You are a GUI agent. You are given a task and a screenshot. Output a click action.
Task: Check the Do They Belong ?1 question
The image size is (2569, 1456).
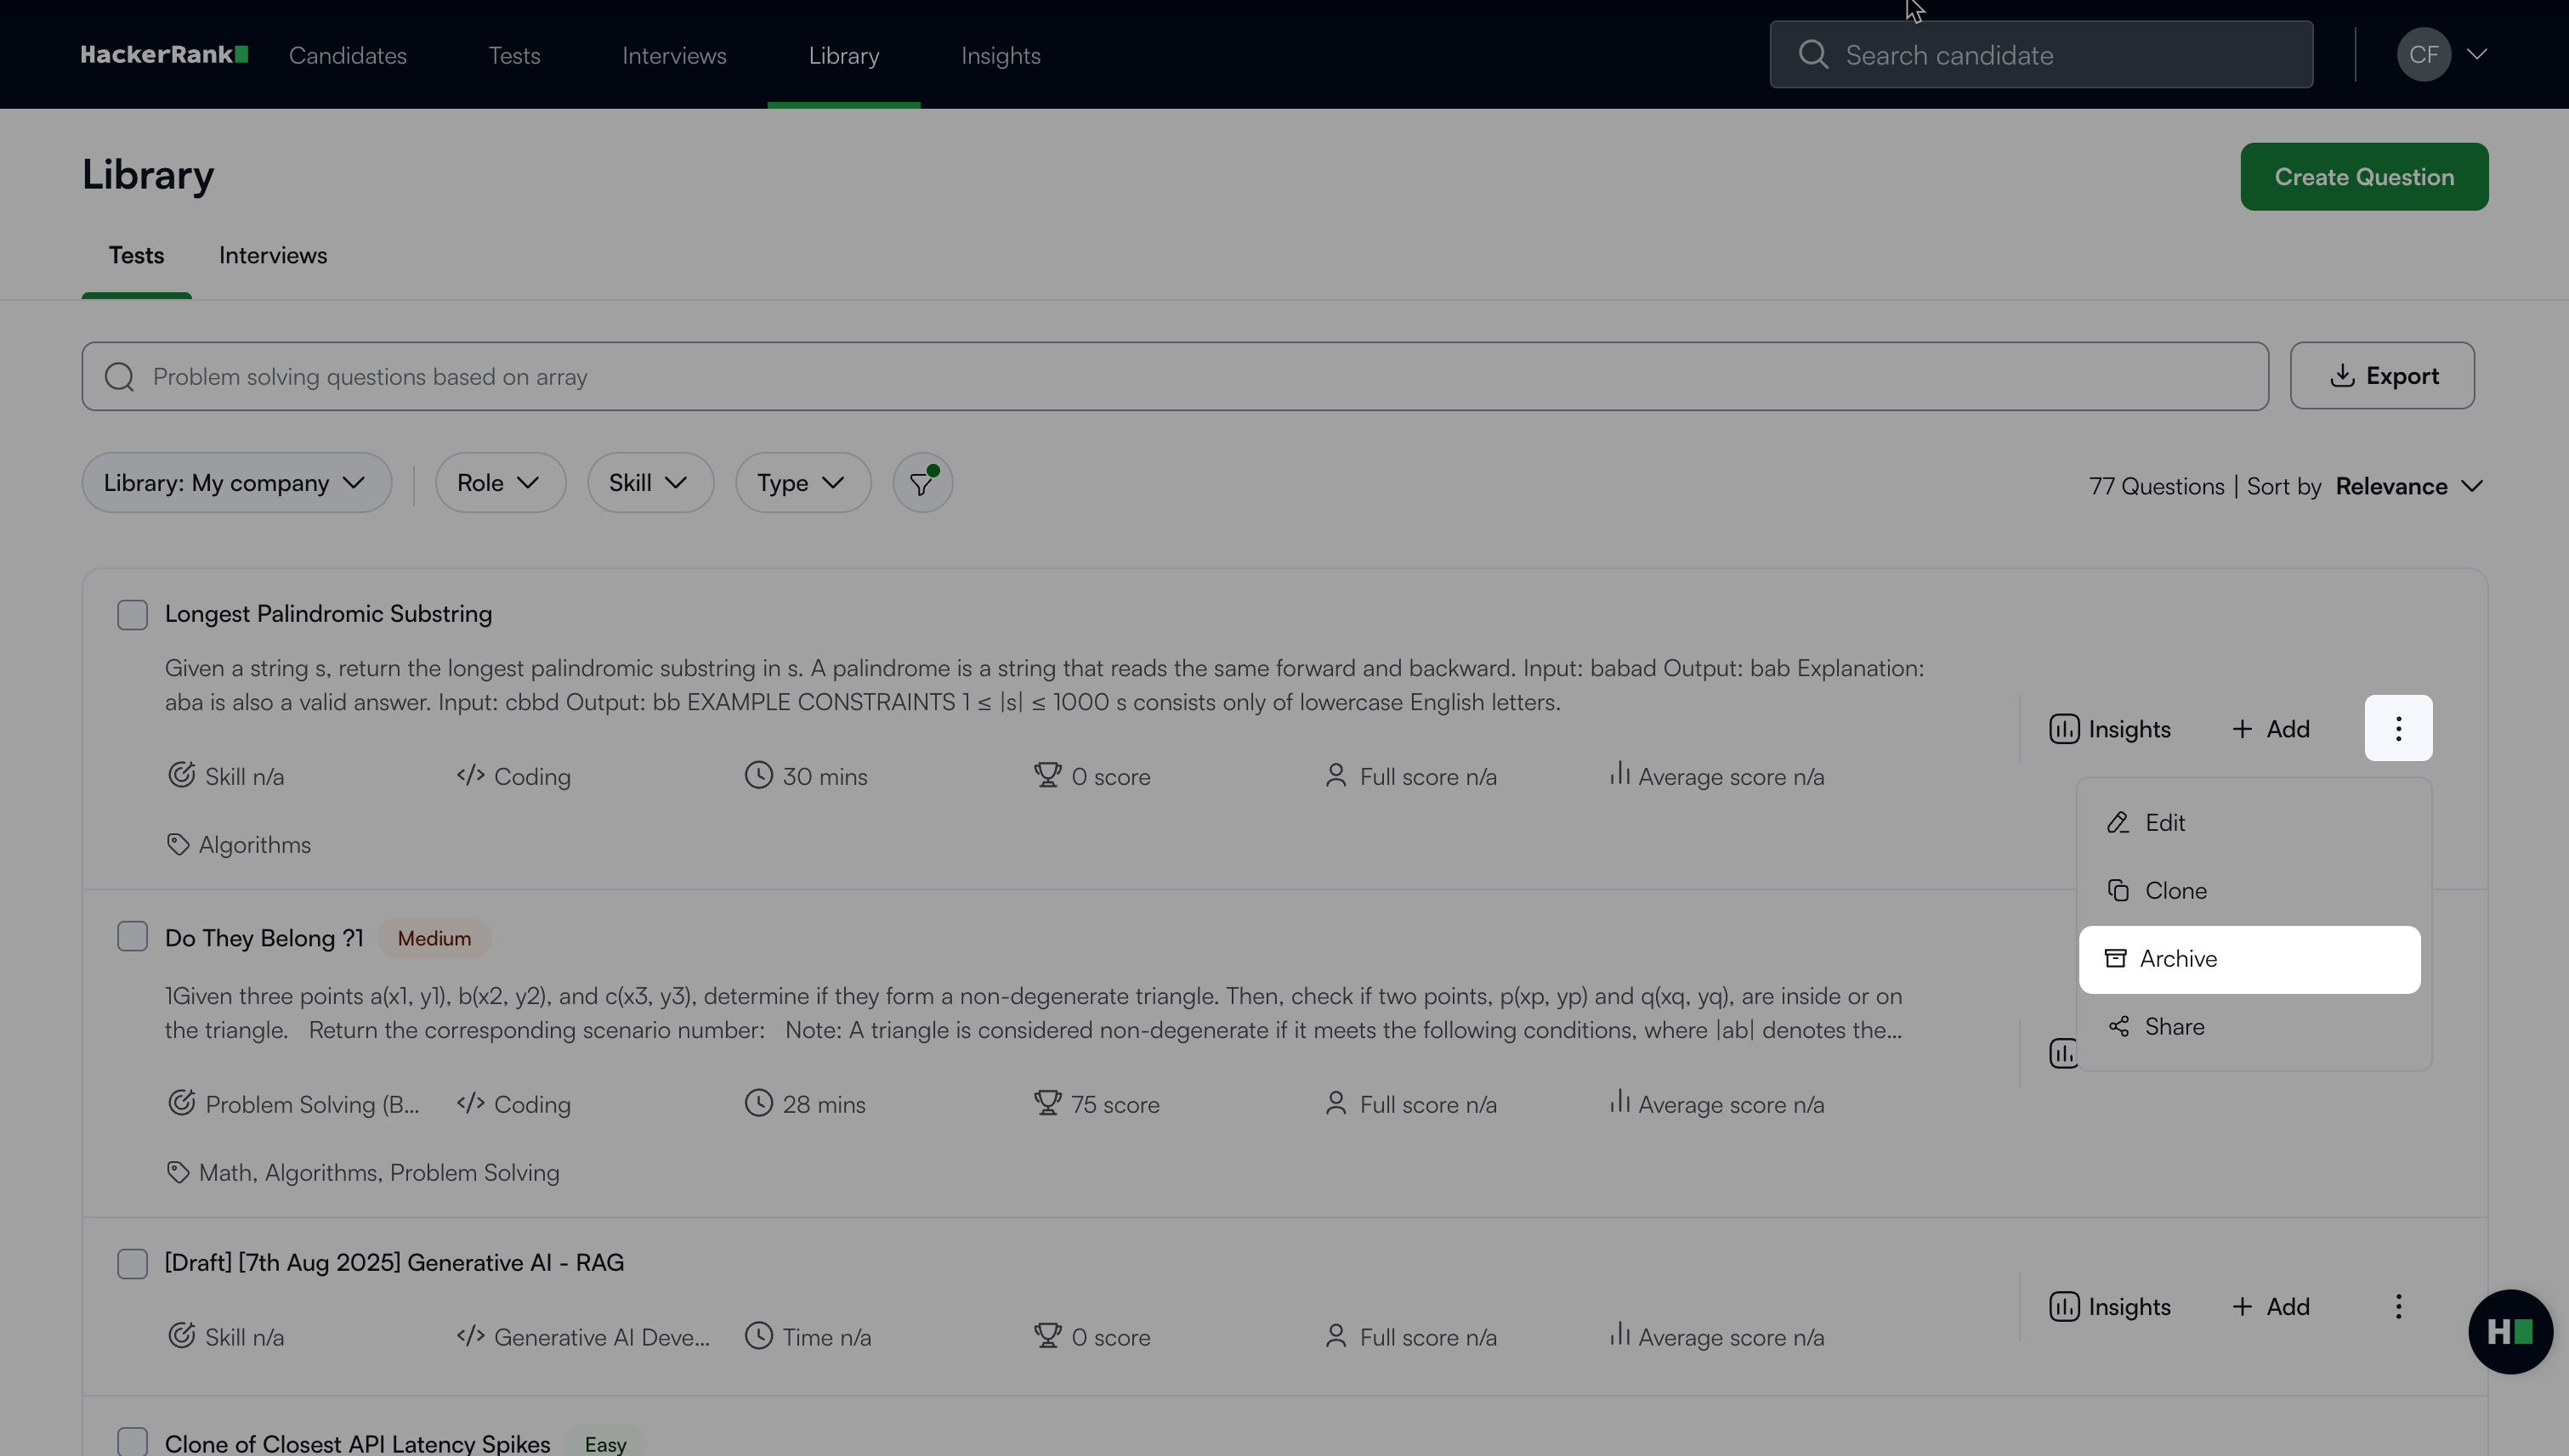point(132,937)
